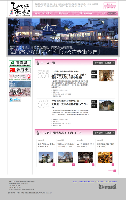This screenshot has height=200, width=126.
Task: Click the ひろさき街歩き site logo
Action: tap(20, 9)
